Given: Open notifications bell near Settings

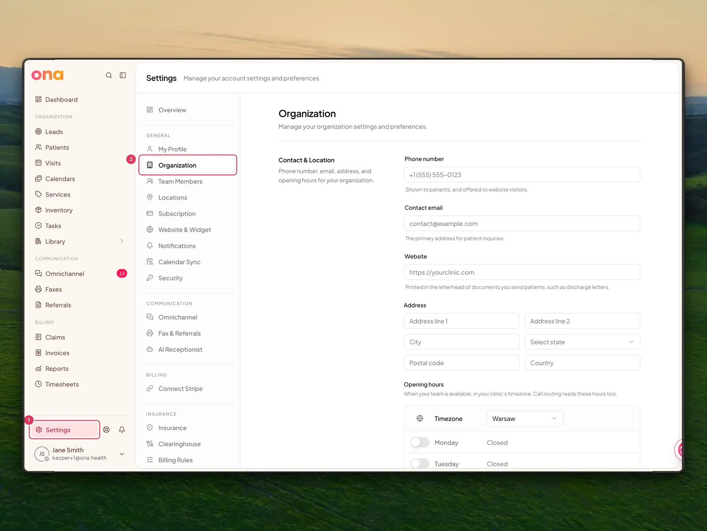Looking at the screenshot, I should (122, 430).
